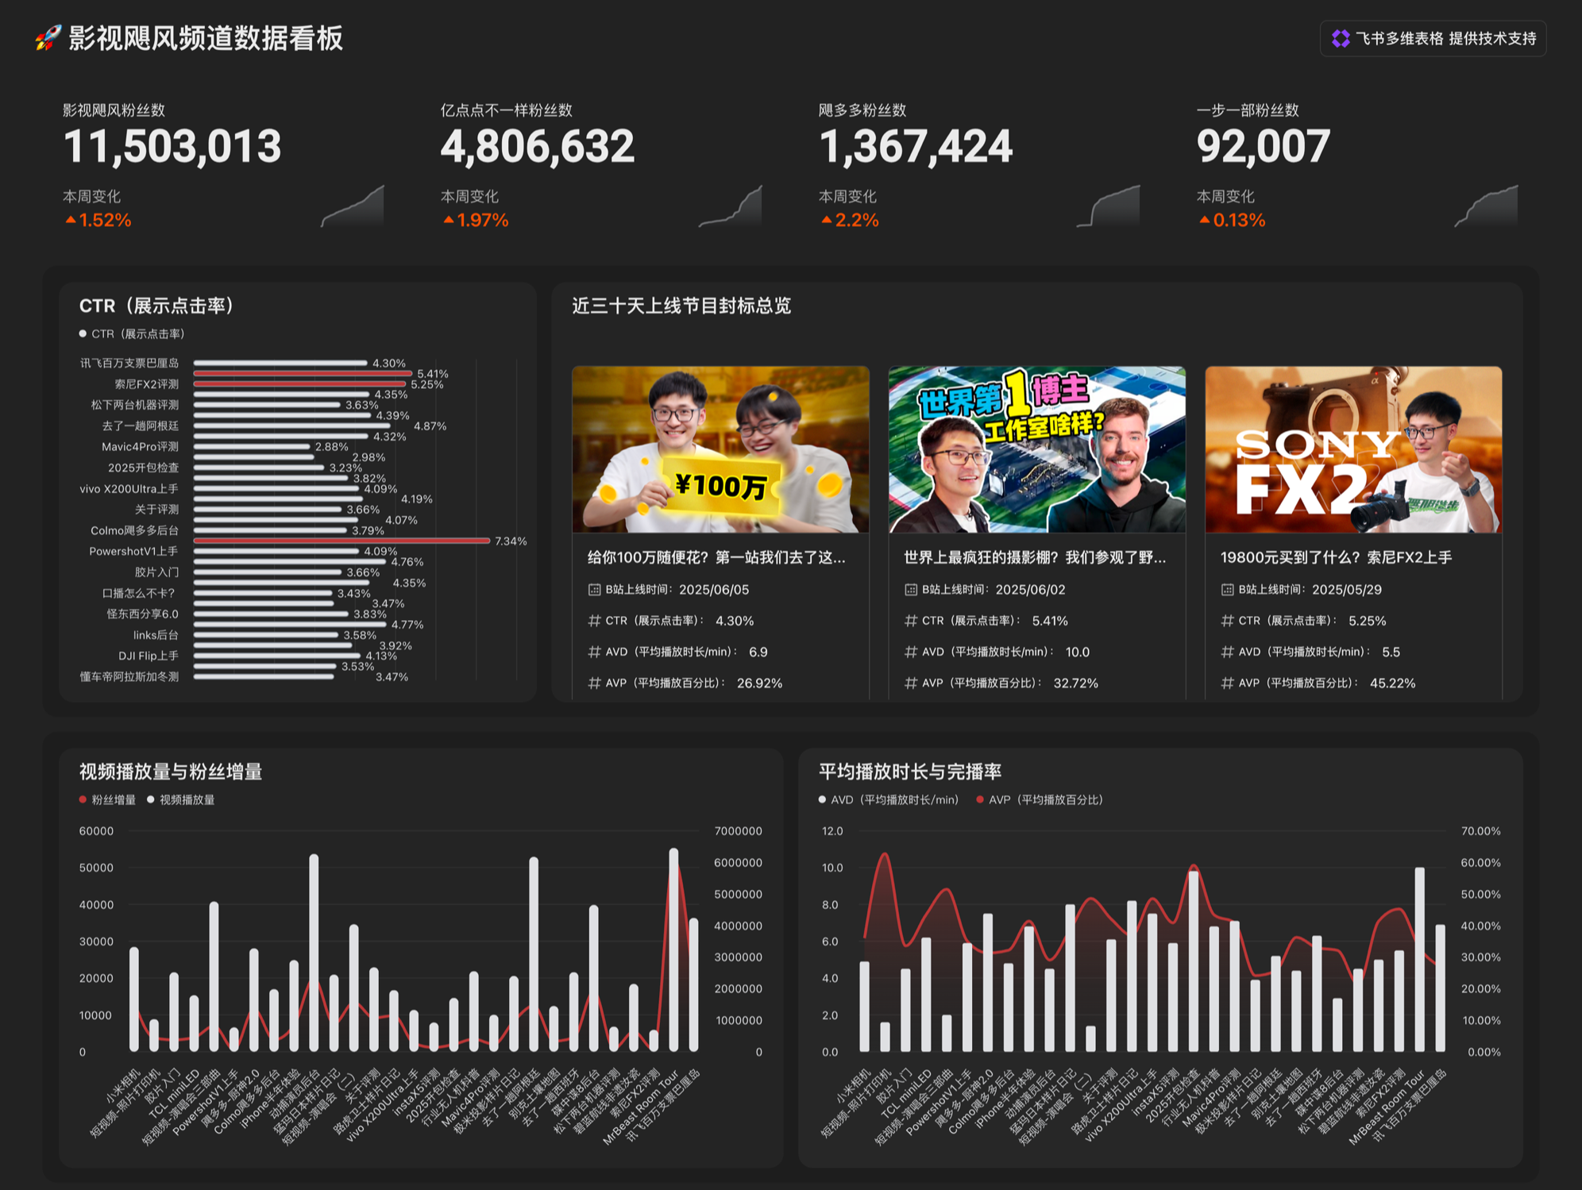Click the hash icon beside AVP 45.22%

tap(1227, 683)
